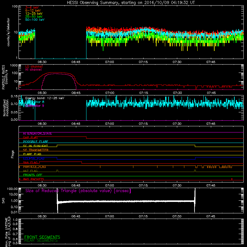Click the 1000 tick on particle rates axis

click(x=14, y=65)
